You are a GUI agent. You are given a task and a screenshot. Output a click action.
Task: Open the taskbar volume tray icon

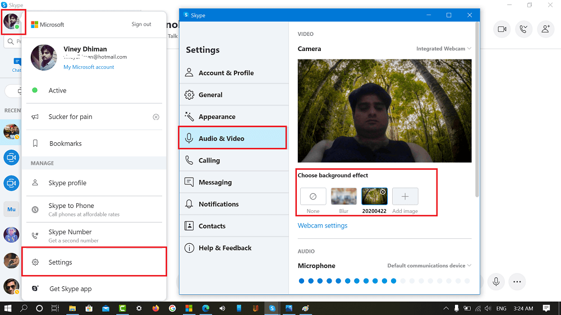tap(488, 308)
